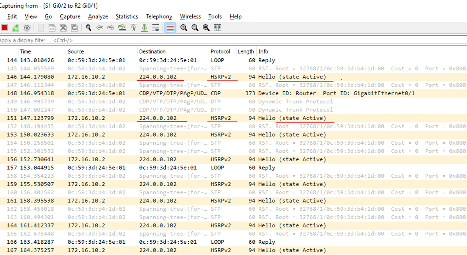Viewport: 467px width, 255px height.
Task: Select packet 149 DTP row with length 60
Action: tap(233, 101)
